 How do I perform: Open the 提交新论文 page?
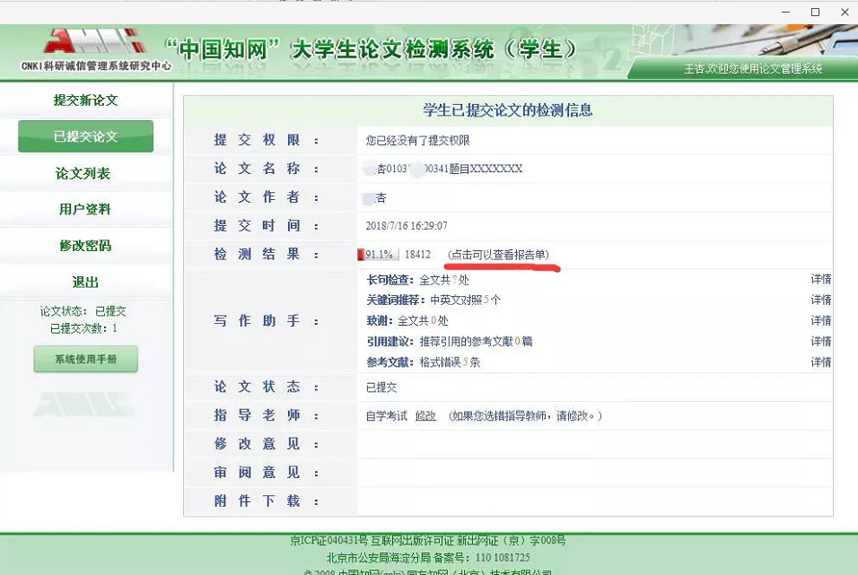[x=86, y=100]
